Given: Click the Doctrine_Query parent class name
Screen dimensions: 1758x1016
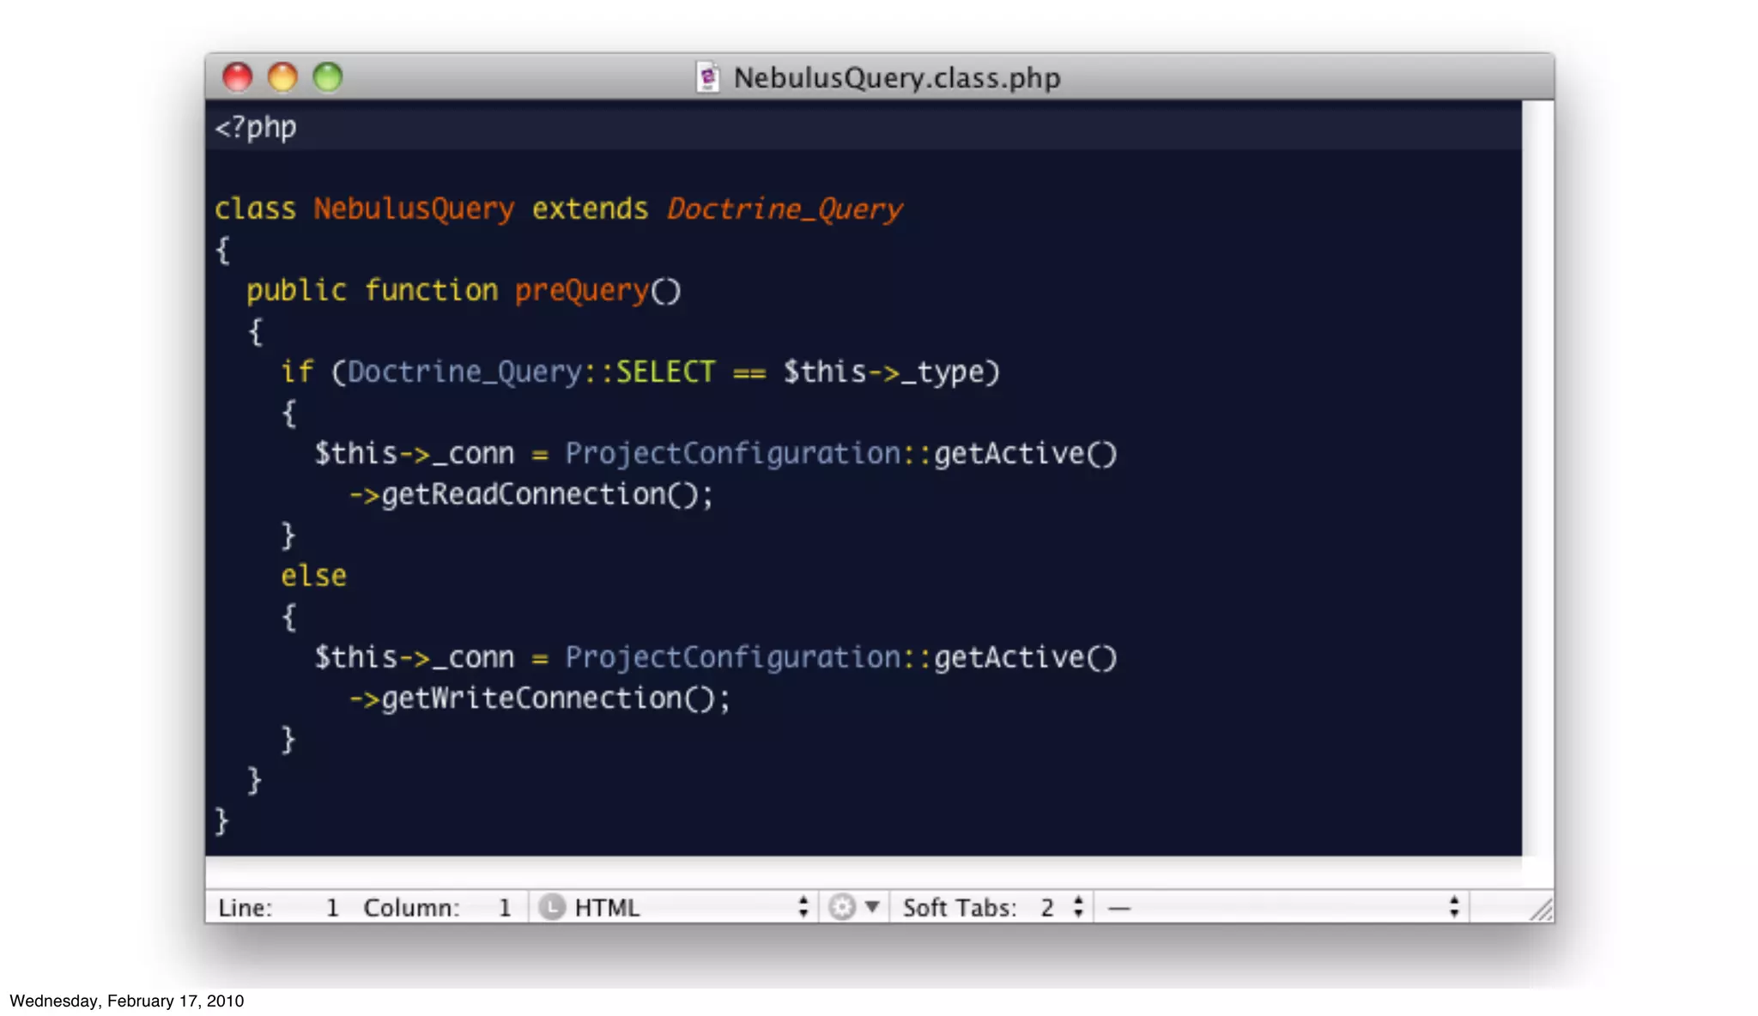Looking at the screenshot, I should coord(785,209).
